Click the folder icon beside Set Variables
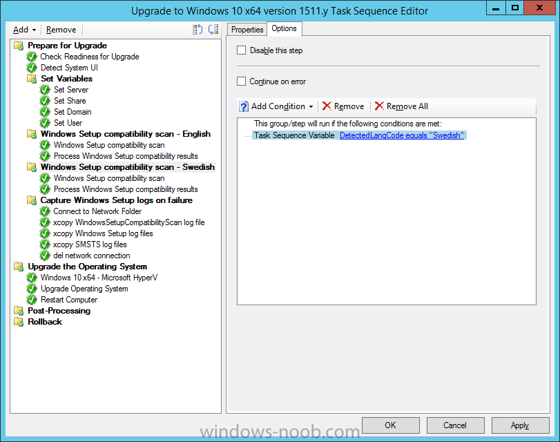The height and width of the screenshot is (442, 560). coord(32,79)
